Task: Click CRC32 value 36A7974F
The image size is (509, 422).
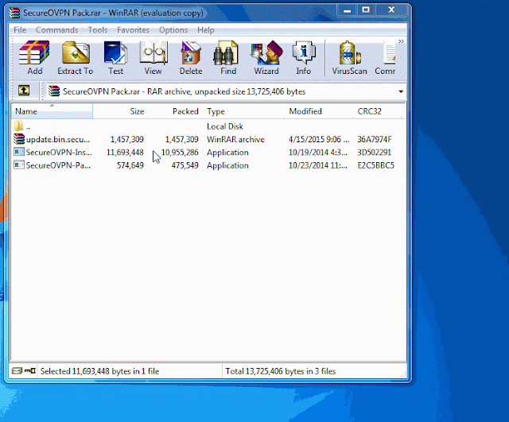Action: tap(375, 140)
